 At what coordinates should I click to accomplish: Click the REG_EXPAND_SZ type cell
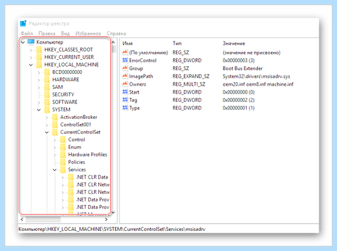(191, 76)
